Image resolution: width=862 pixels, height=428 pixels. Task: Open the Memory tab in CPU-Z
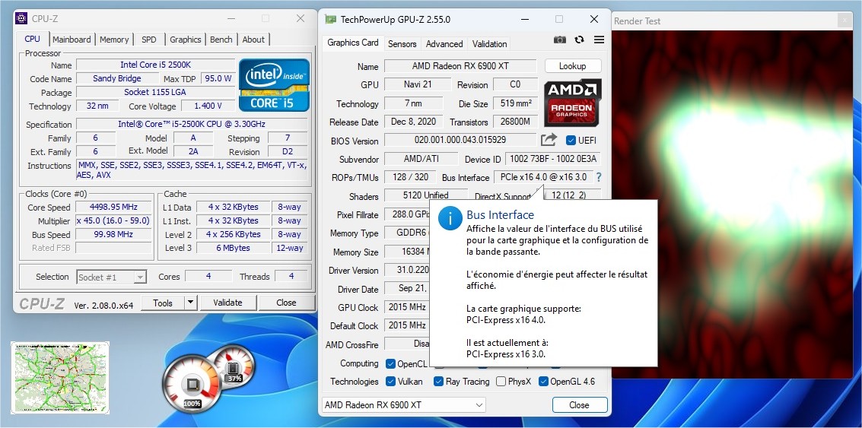pyautogui.click(x=114, y=40)
